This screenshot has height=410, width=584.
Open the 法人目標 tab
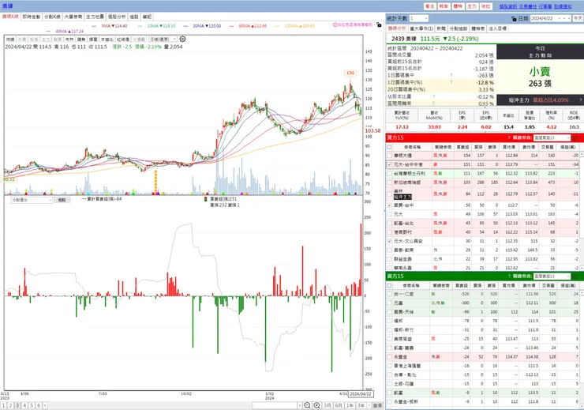pyautogui.click(x=498, y=28)
